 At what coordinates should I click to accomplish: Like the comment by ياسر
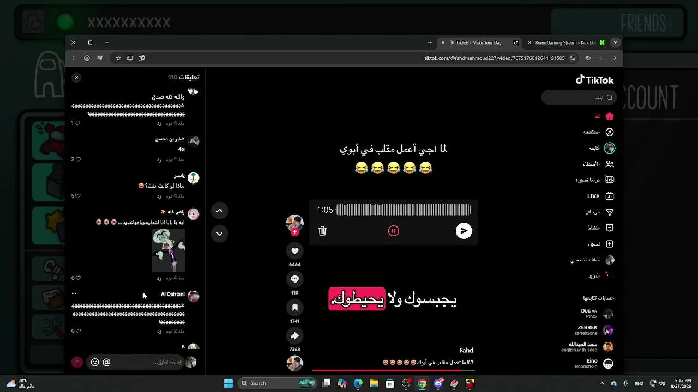(x=77, y=196)
